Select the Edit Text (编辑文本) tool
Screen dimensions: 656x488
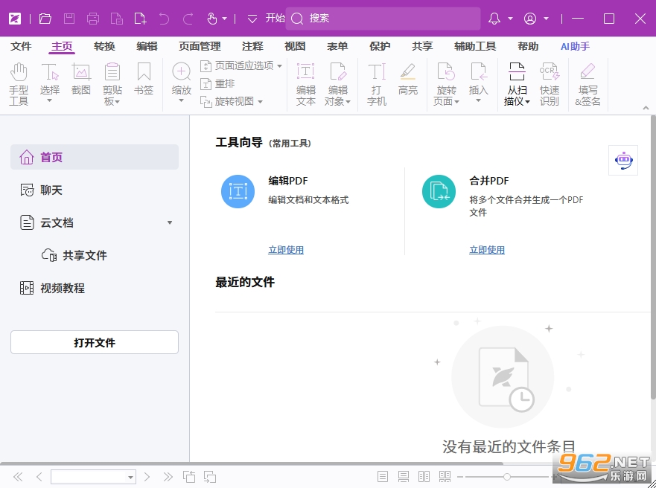(306, 83)
